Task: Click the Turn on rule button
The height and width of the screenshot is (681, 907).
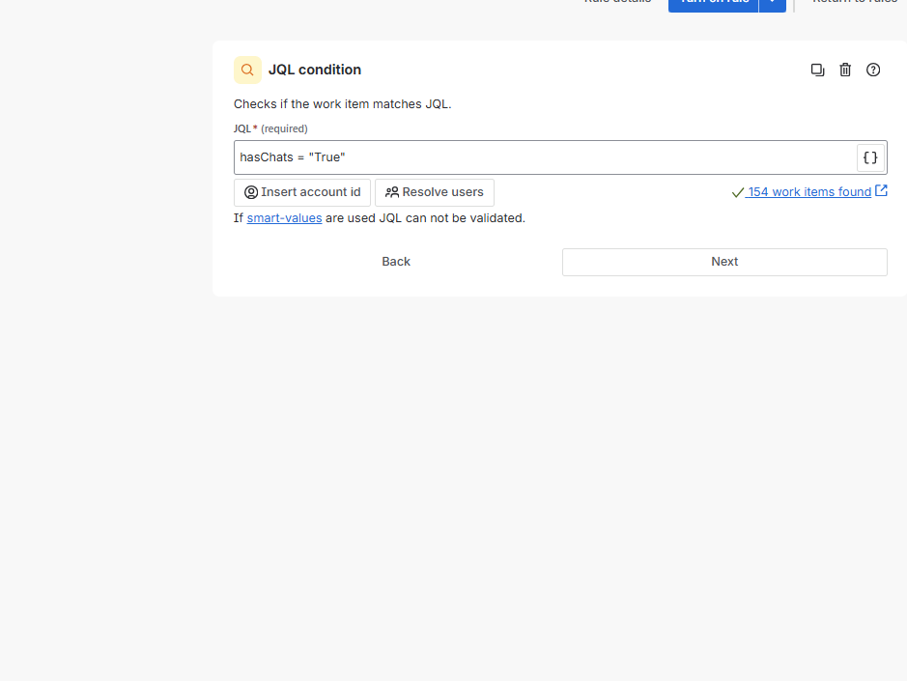Action: coord(713,3)
